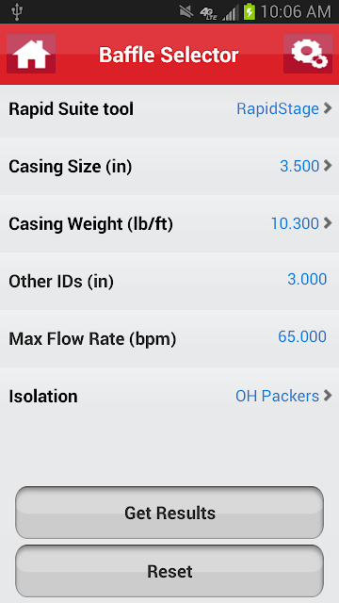339x603 pixels.
Task: Pick the OH Packers isolation option
Action: coord(277,396)
